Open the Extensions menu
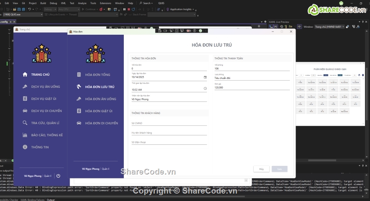This screenshot has width=370, height=201. (x=105, y=3)
